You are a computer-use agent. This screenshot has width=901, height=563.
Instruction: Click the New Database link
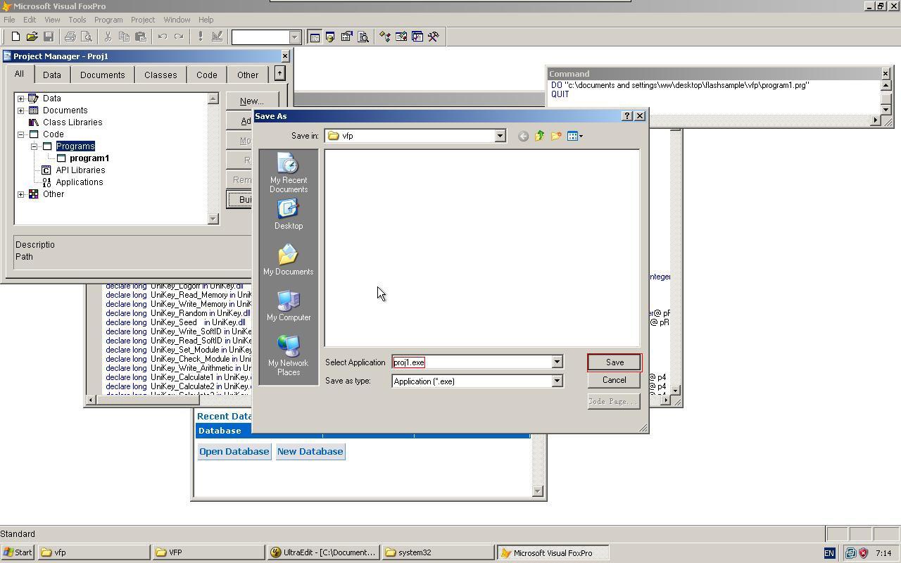pos(310,452)
